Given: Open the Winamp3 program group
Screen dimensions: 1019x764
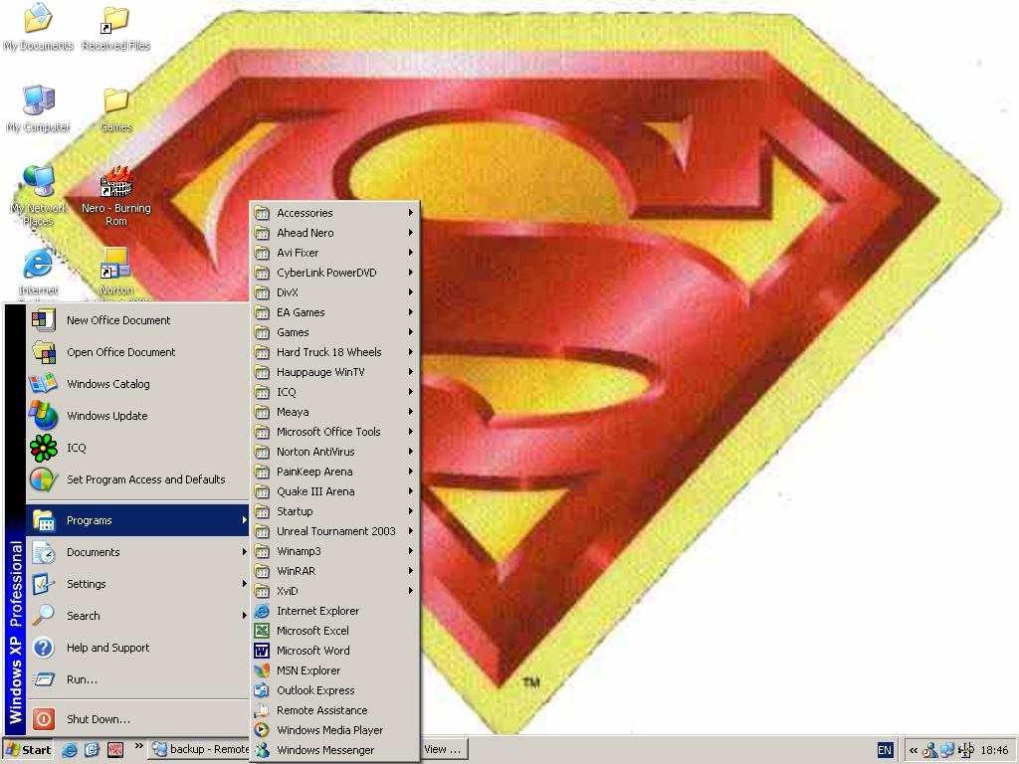Looking at the screenshot, I should 334,551.
